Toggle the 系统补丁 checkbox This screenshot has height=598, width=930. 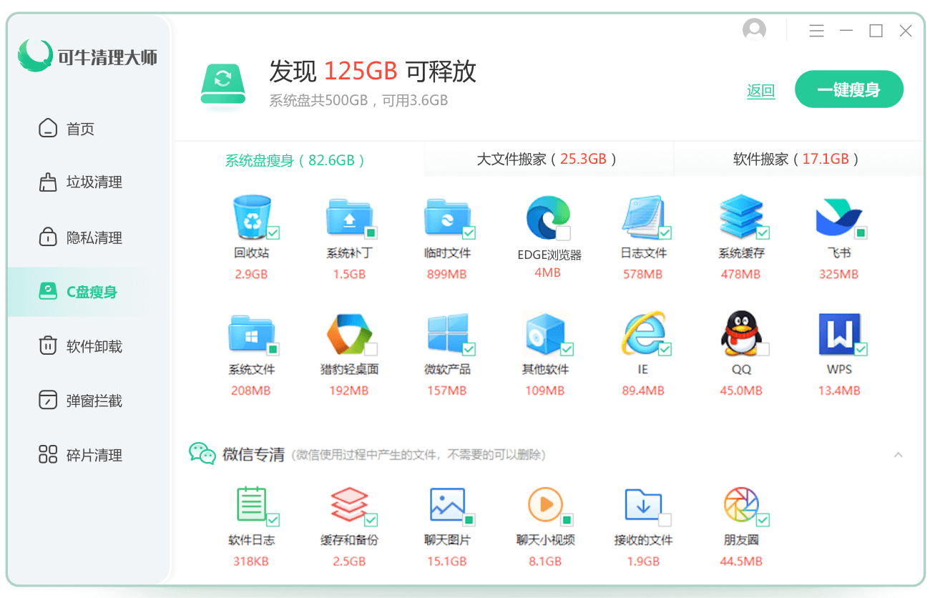tap(371, 232)
